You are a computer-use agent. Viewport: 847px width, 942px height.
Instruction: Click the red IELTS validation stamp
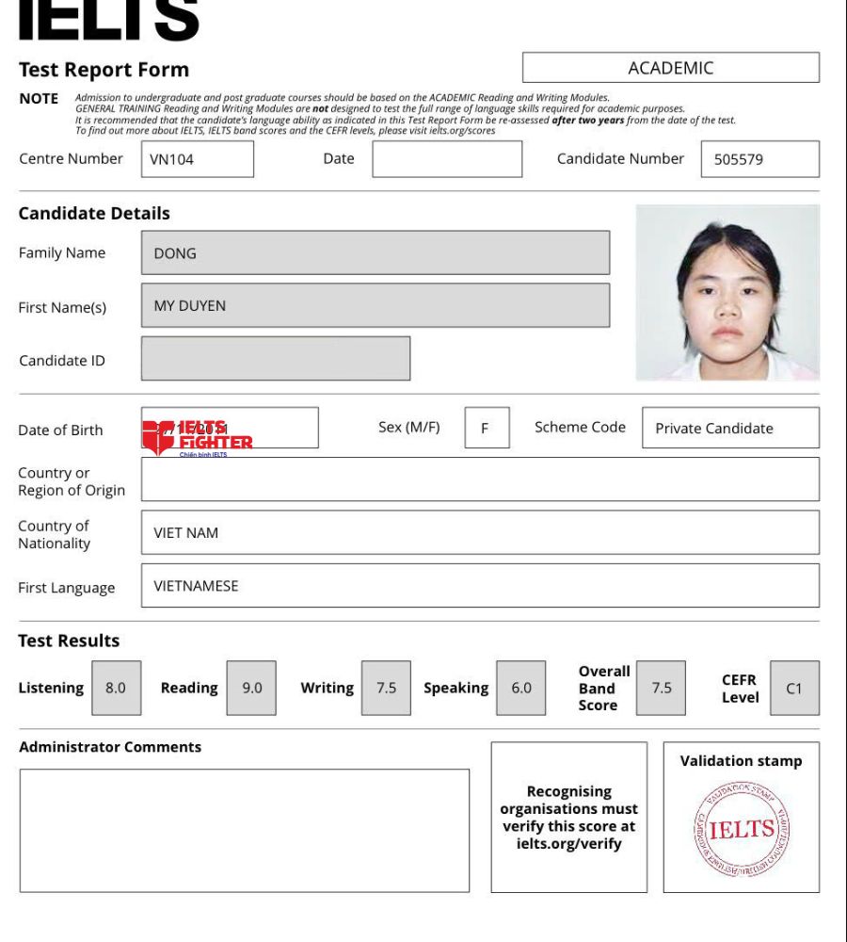click(x=742, y=829)
